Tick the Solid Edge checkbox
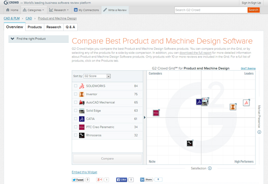Image resolution: width=268 pixels, height=184 pixels. pos(75,111)
